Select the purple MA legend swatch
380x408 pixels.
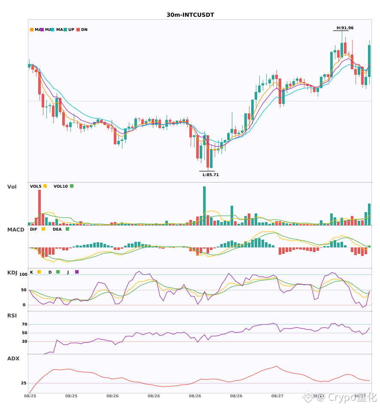coord(42,30)
